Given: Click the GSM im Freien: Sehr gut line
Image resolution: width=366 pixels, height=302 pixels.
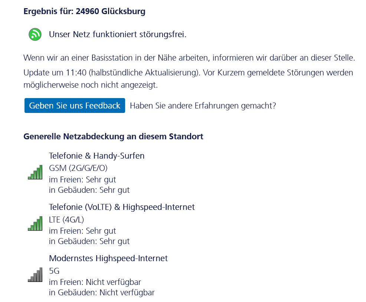Looking at the screenshot, I should point(82,180).
